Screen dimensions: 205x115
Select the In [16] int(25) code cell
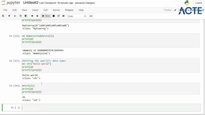point(111,89)
